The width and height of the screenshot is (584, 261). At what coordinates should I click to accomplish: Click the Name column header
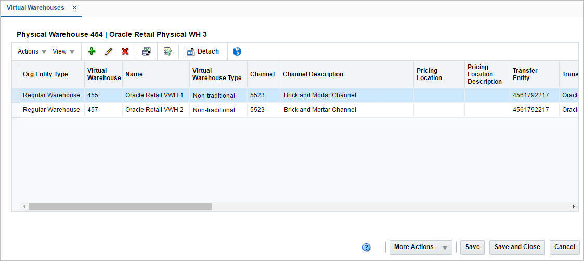tap(155, 74)
